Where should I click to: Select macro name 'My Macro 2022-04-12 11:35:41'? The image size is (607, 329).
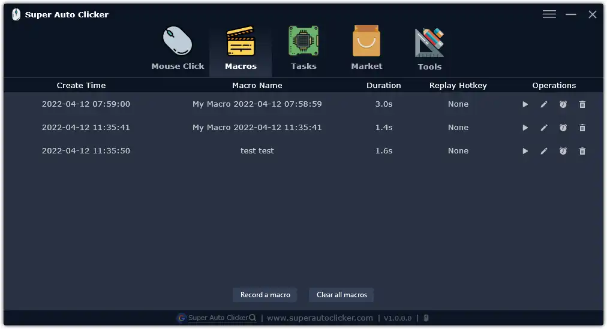click(257, 128)
